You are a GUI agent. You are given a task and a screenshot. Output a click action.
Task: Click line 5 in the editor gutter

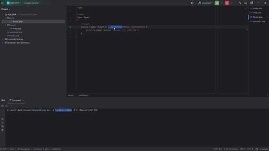pyautogui.click(x=70, y=27)
